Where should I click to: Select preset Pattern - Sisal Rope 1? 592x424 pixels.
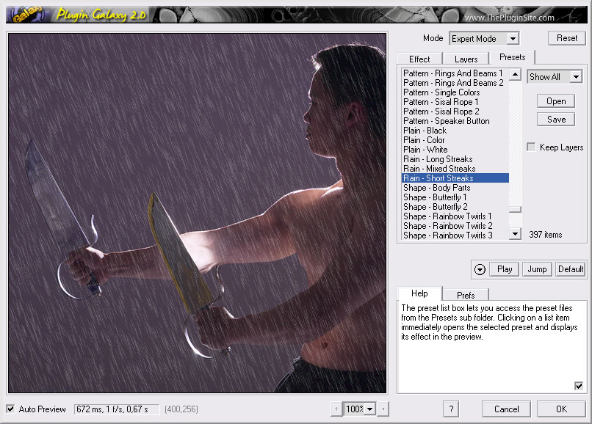tap(455, 102)
